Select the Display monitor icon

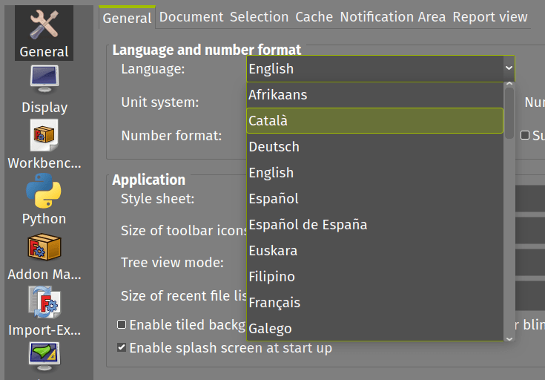(x=44, y=79)
